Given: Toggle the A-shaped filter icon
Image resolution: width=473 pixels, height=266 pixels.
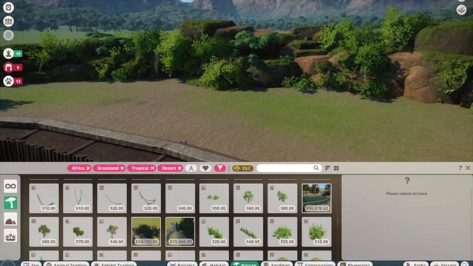Looking at the screenshot, I should [191, 168].
